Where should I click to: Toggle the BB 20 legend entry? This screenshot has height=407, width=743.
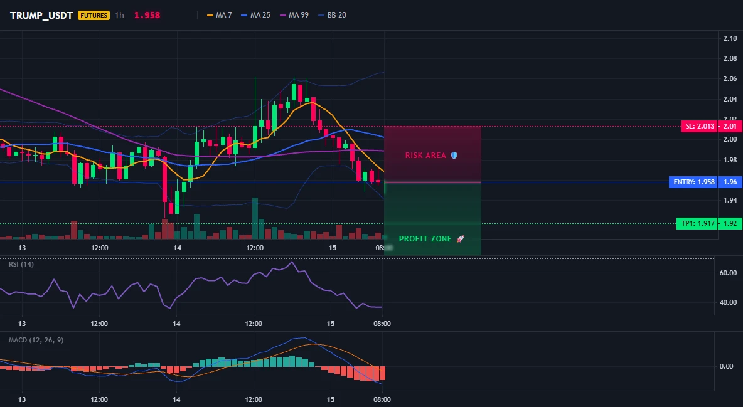332,15
